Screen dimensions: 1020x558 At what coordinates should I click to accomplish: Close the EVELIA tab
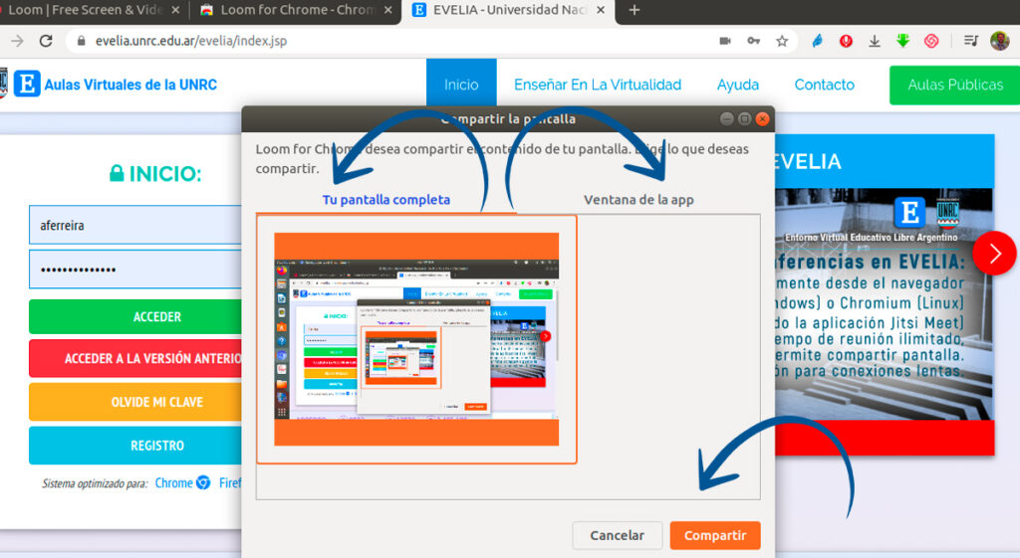[x=601, y=10]
